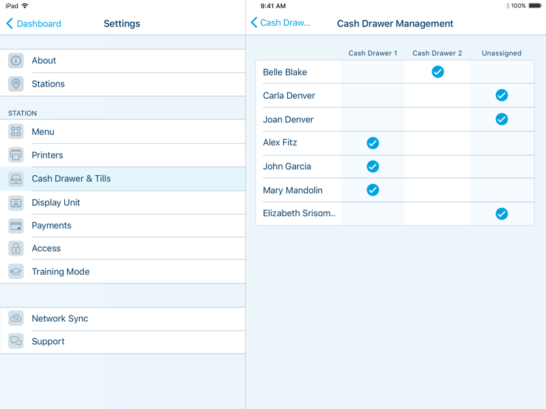The width and height of the screenshot is (546, 409).
Task: Click the Stations location pin icon
Action: pyautogui.click(x=16, y=84)
